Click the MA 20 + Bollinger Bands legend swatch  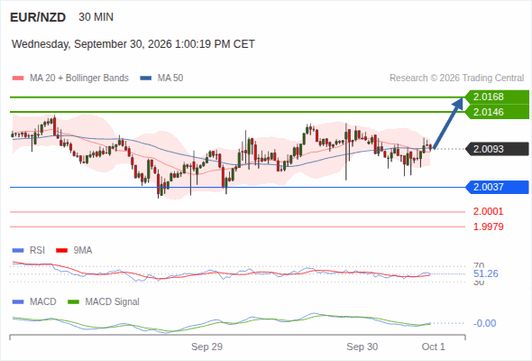click(18, 79)
